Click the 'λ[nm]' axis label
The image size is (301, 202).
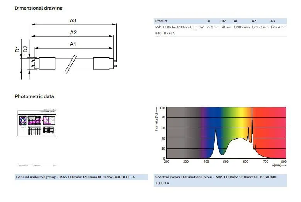coord(277,165)
